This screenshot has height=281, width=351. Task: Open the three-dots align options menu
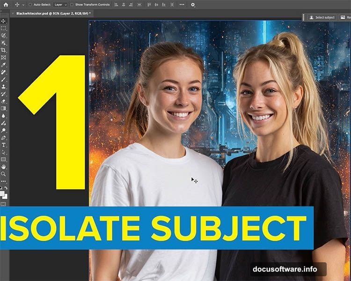(182, 5)
